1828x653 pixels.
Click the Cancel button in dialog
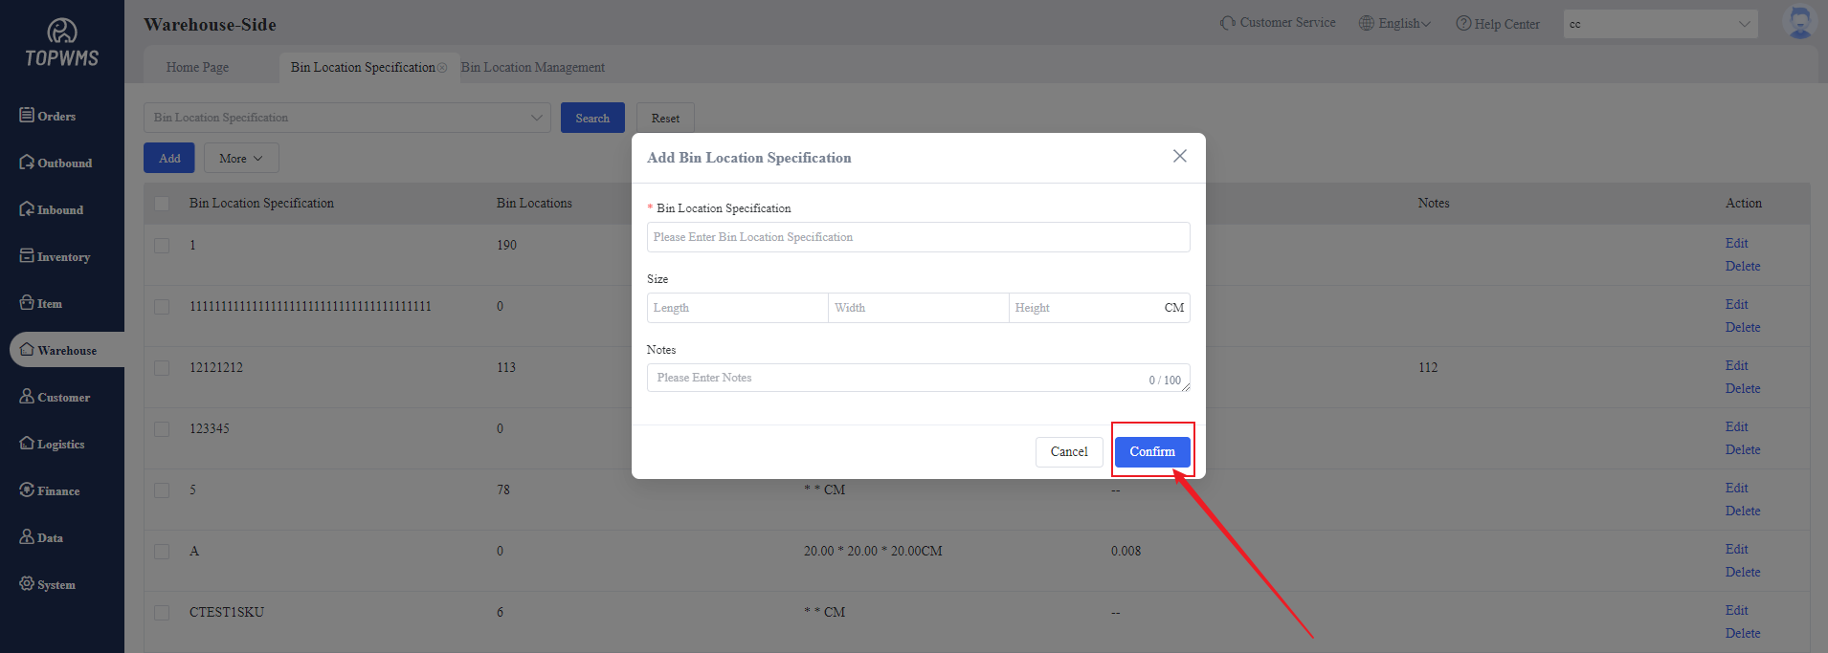point(1068,452)
